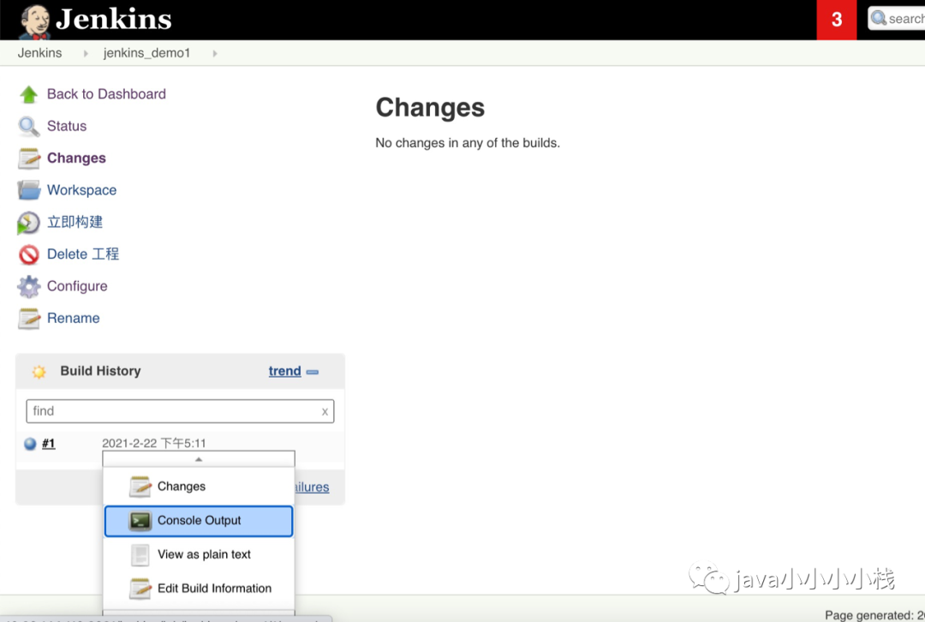The height and width of the screenshot is (622, 925).
Task: Collapse Build History with the minus icon
Action: click(x=313, y=372)
